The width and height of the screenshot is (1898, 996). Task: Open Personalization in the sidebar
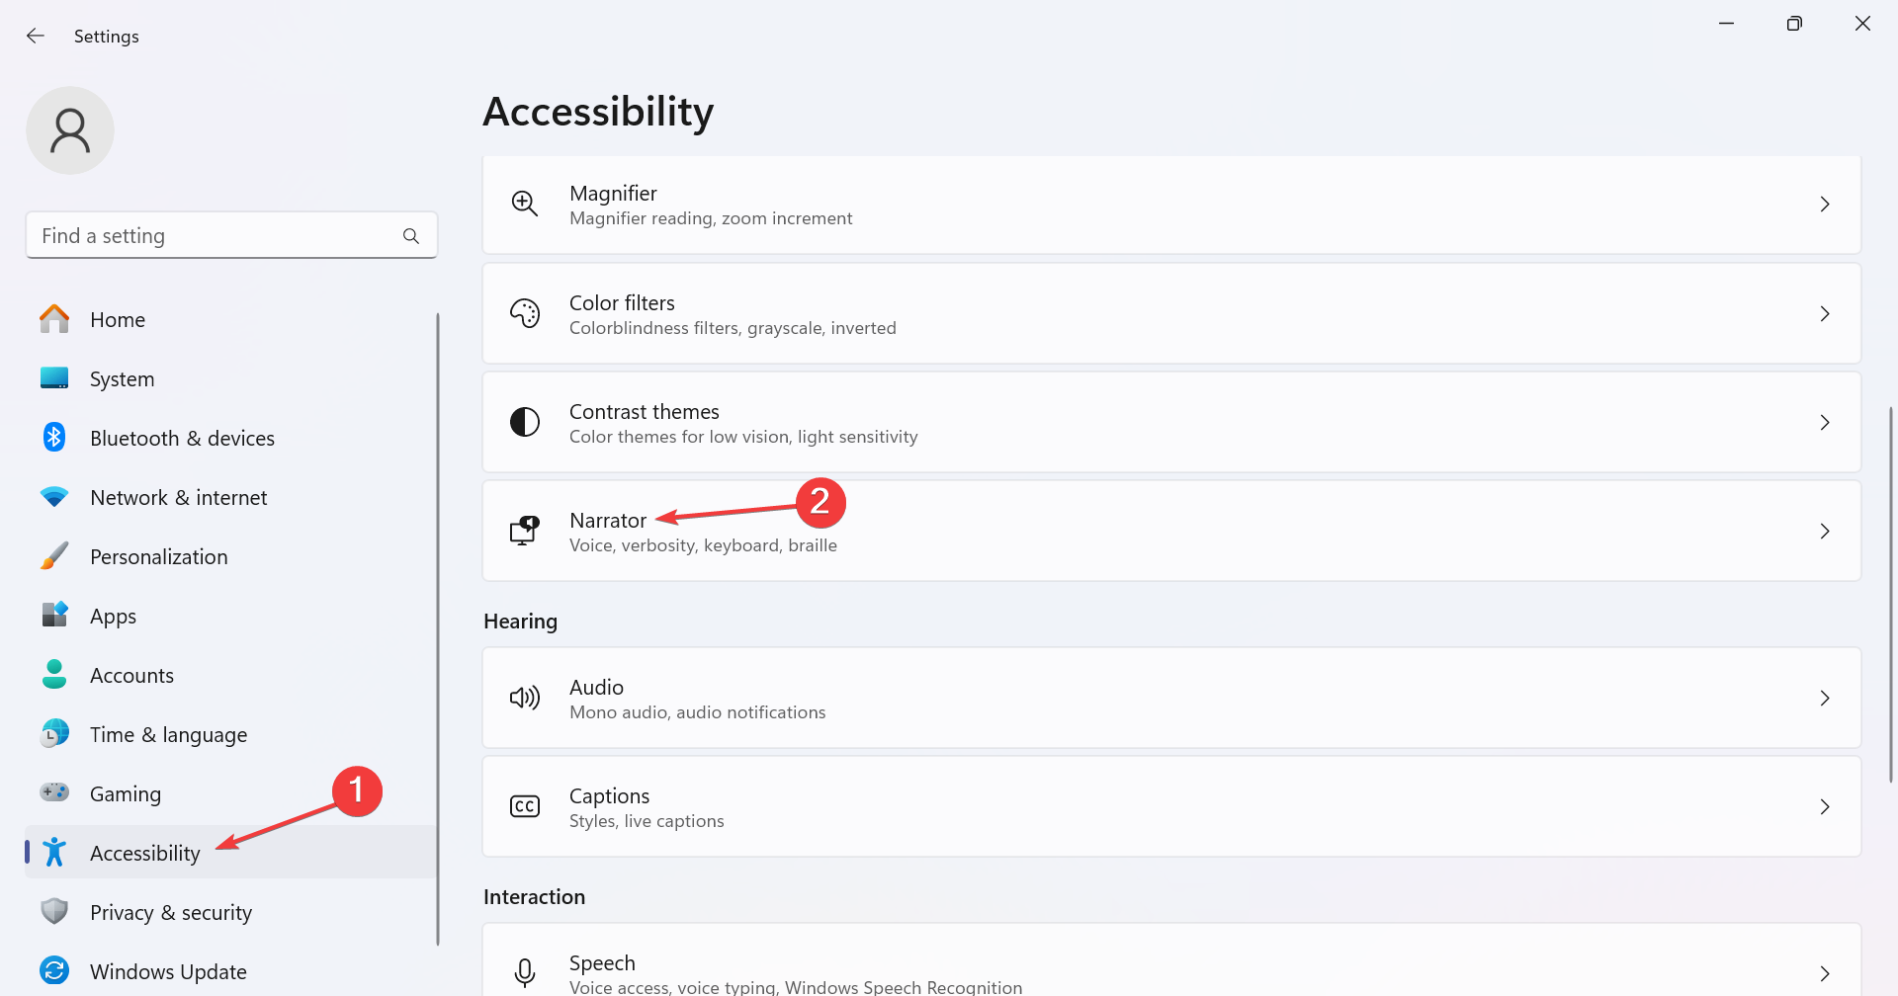pyautogui.click(x=158, y=557)
